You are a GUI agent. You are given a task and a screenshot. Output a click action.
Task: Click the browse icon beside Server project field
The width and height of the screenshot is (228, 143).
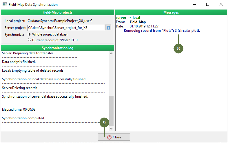(108, 28)
